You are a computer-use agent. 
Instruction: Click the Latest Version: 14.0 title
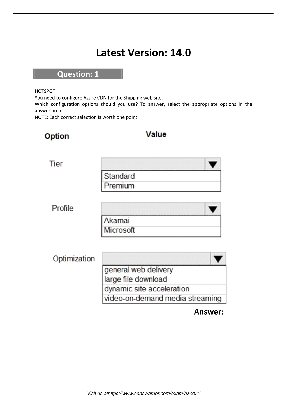(x=143, y=53)
